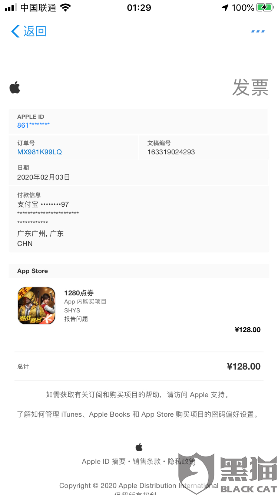Viewport: 278px width, 495px height.
Task: Tap the 01:29 status bar clock
Action: (139, 7)
